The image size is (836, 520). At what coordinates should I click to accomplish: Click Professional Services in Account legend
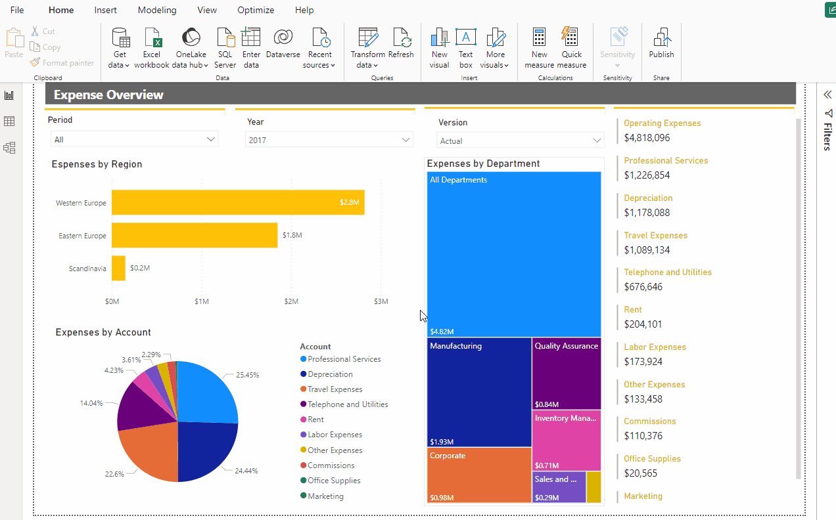[x=344, y=359]
